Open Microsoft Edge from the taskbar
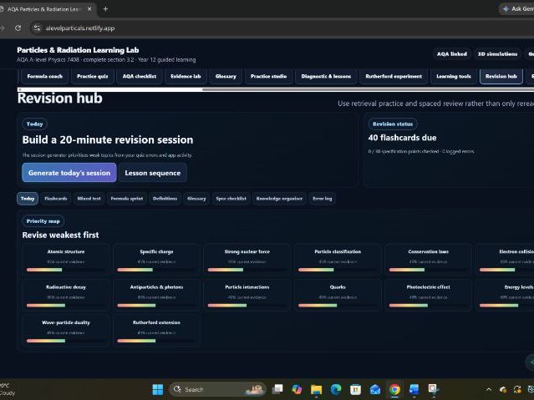This screenshot has height=400, width=534. coord(336,389)
